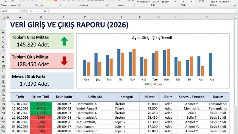238x134 pixels.
Task: Click the Aylık Giriş - Çıkış Trendi chart title
Action: (152, 38)
